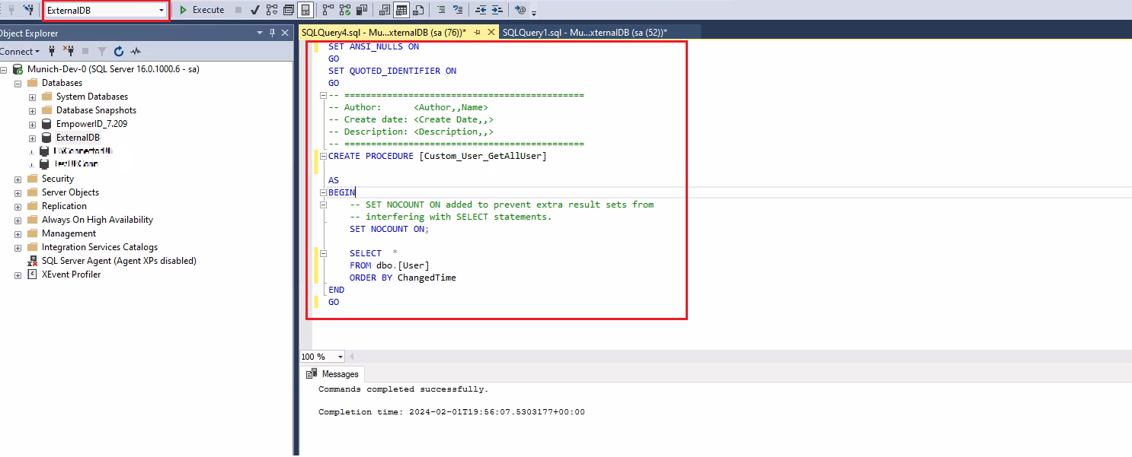Close the Object Explorer panel
1132x457 pixels.
285,33
